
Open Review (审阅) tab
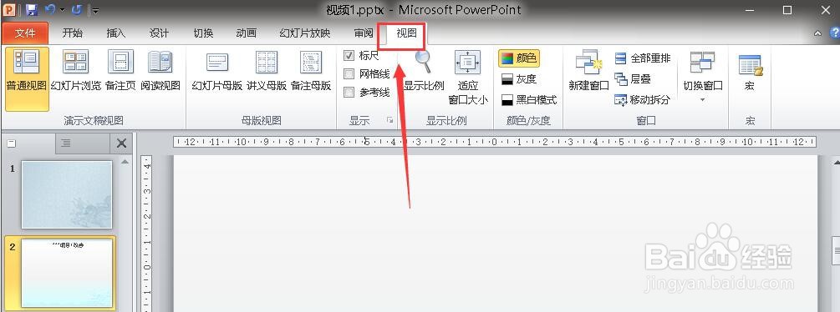tap(364, 33)
